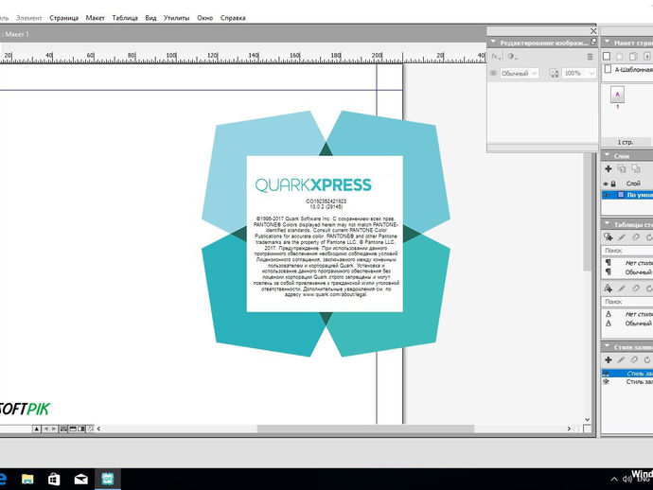Click the link icon in paragraph styles toolbar
This screenshot has height=490, width=653.
point(636,237)
